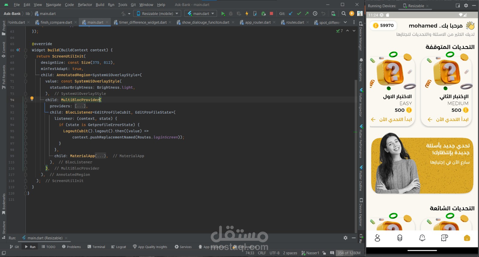Open App Quality Insights tool window
Screen dimensions: 479x257
150,247
